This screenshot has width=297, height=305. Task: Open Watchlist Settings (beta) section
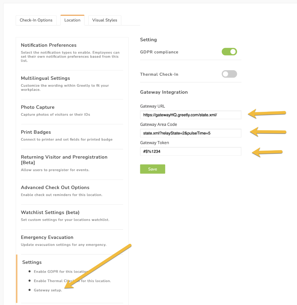pyautogui.click(x=72, y=216)
